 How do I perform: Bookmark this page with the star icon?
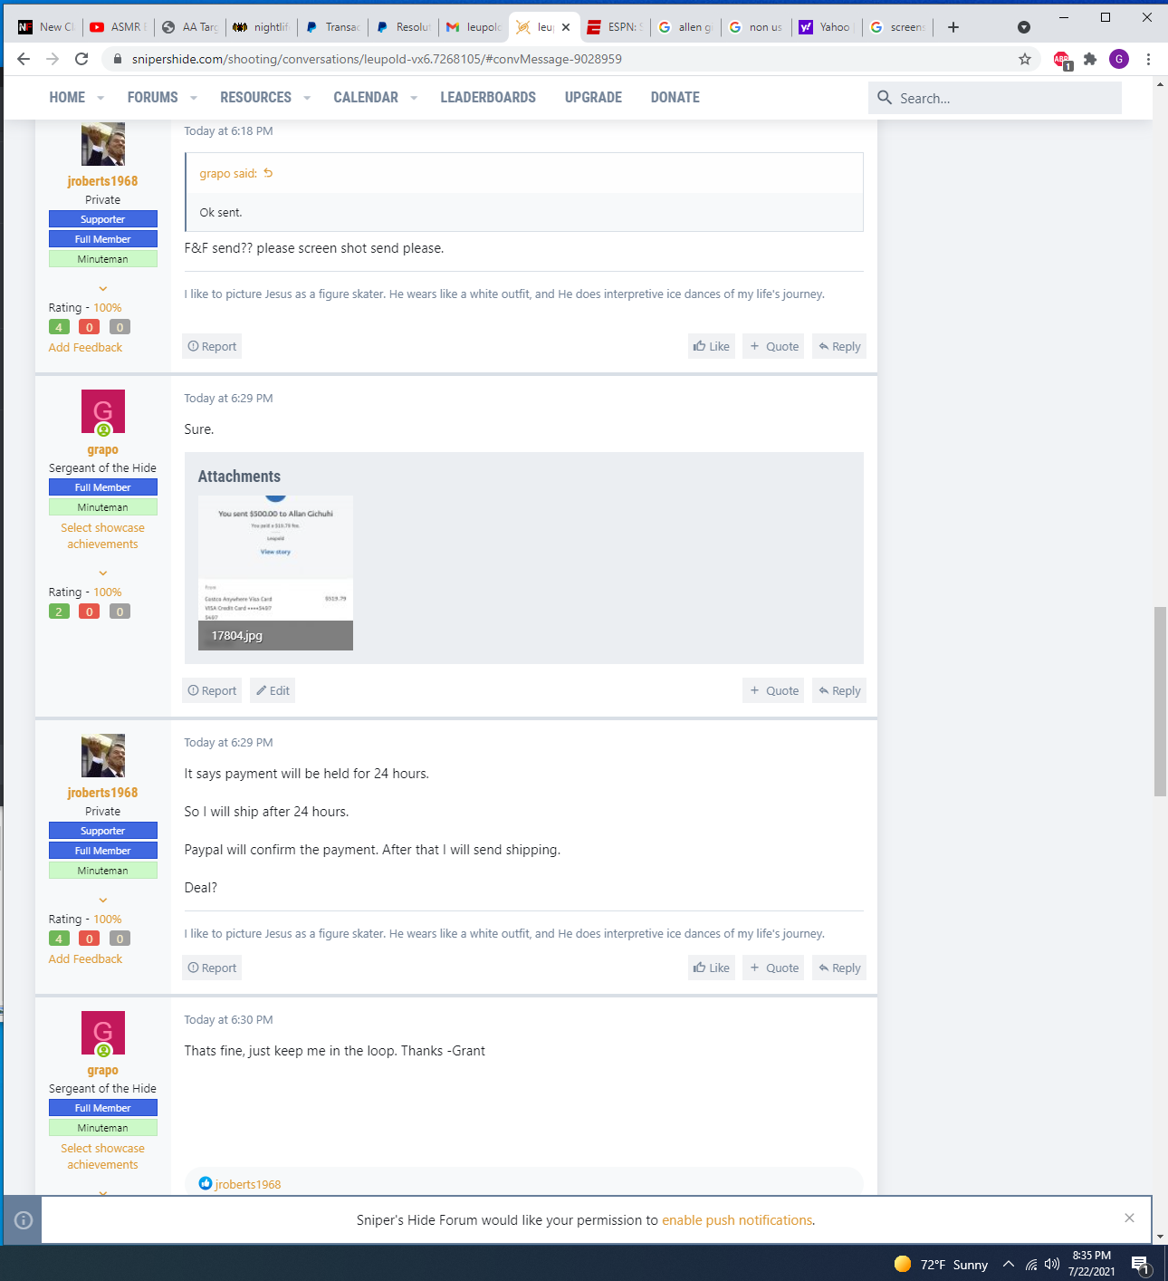1025,59
